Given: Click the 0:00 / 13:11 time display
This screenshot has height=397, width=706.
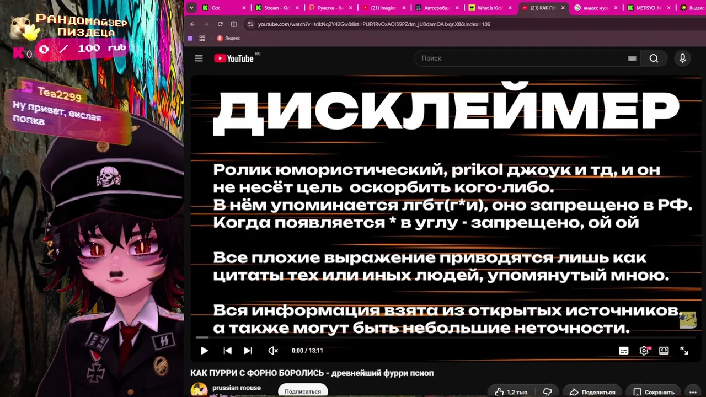Looking at the screenshot, I should tap(307, 351).
